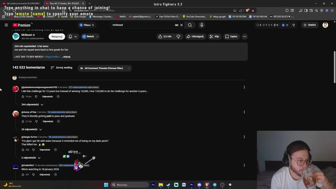Focus the YouTube search field
This screenshot has width=336, height=189.
coord(143,25)
